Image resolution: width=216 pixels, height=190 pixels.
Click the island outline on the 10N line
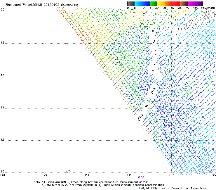tap(69, 171)
